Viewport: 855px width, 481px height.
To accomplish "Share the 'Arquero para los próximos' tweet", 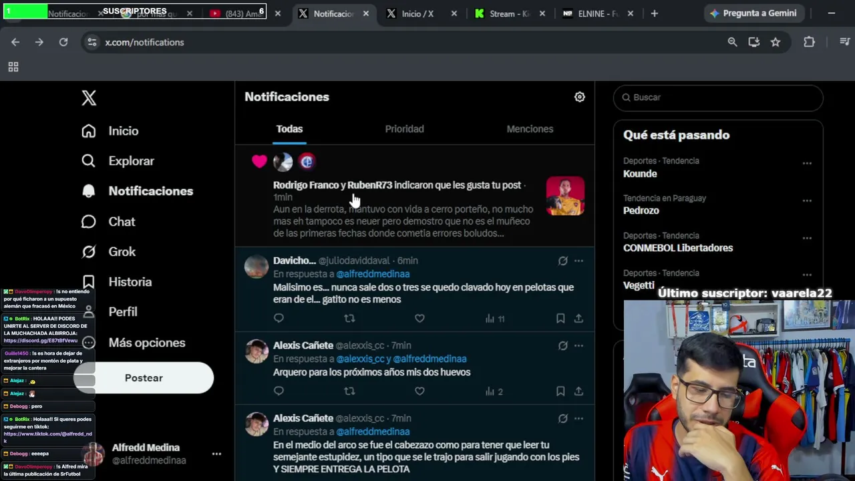I will (578, 391).
